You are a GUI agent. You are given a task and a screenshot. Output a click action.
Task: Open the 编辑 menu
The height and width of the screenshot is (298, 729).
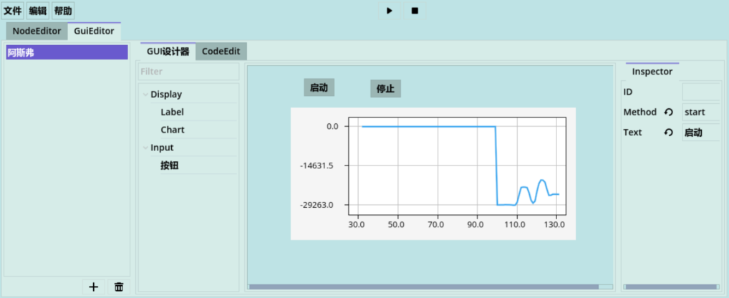click(x=38, y=11)
